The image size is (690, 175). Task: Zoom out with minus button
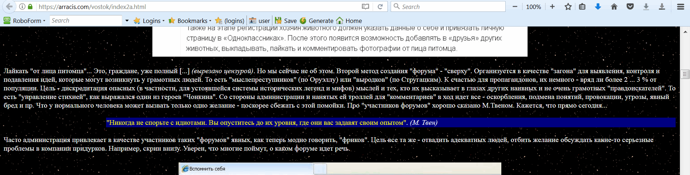pyautogui.click(x=515, y=6)
